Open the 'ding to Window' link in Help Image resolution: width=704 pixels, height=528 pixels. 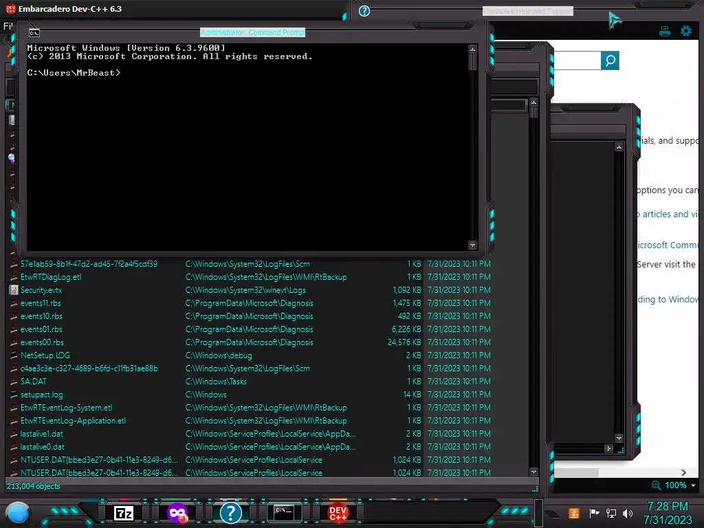(x=668, y=300)
